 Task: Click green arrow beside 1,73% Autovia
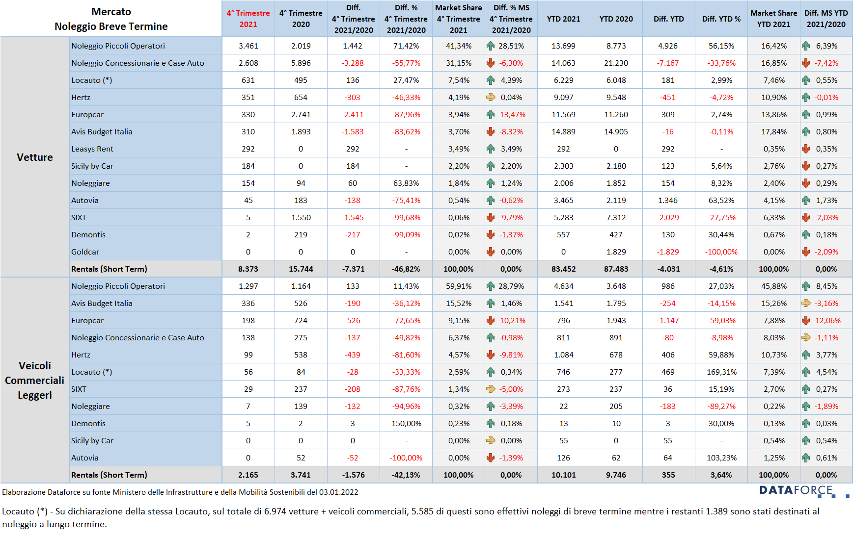(x=806, y=201)
